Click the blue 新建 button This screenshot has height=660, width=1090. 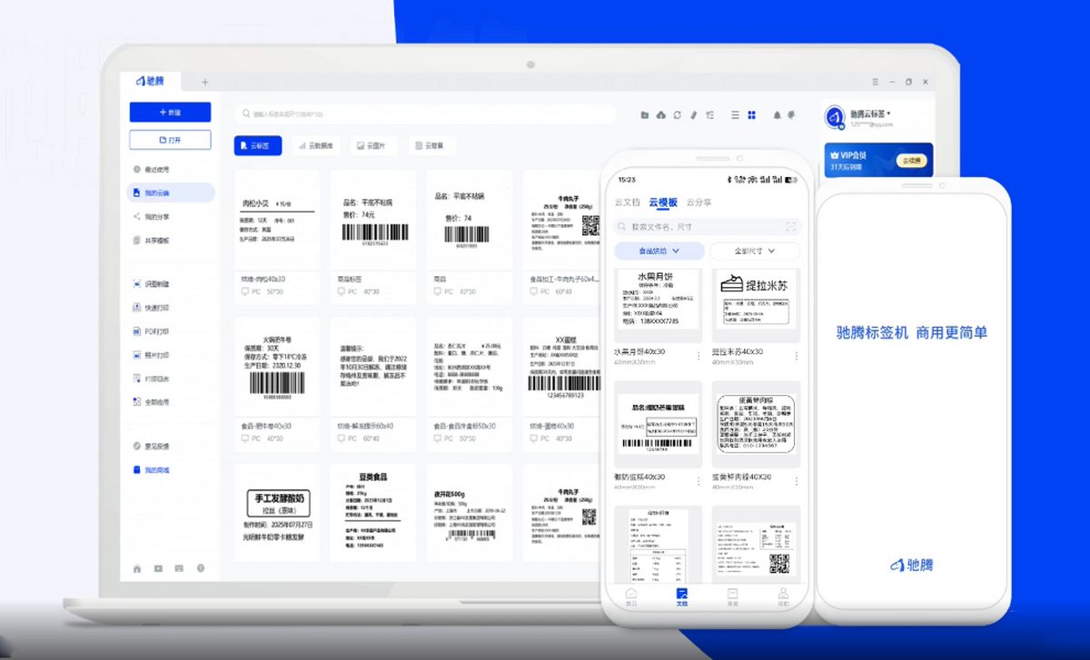tap(170, 112)
